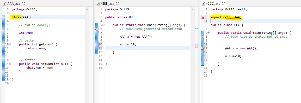
Task: Click 'a.num=10;' line in BBB.java
Action: pyautogui.click(x=128, y=44)
